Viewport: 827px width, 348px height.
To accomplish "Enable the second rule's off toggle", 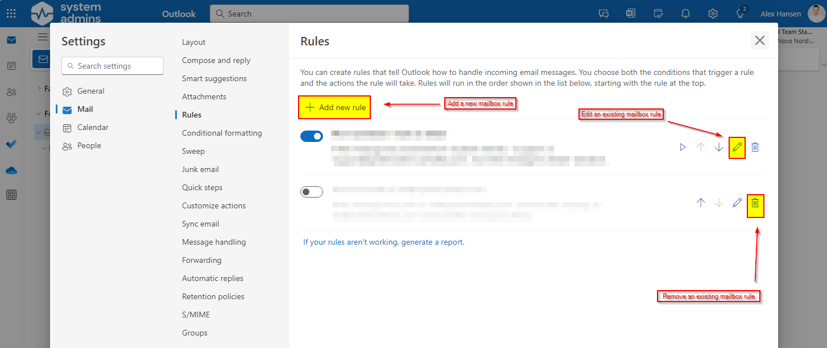I will coord(312,191).
